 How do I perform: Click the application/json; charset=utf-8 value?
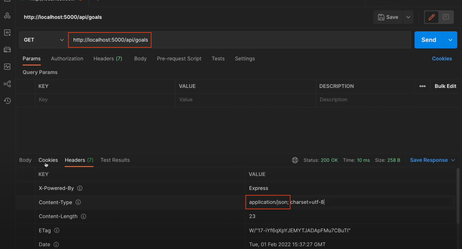[x=287, y=202]
